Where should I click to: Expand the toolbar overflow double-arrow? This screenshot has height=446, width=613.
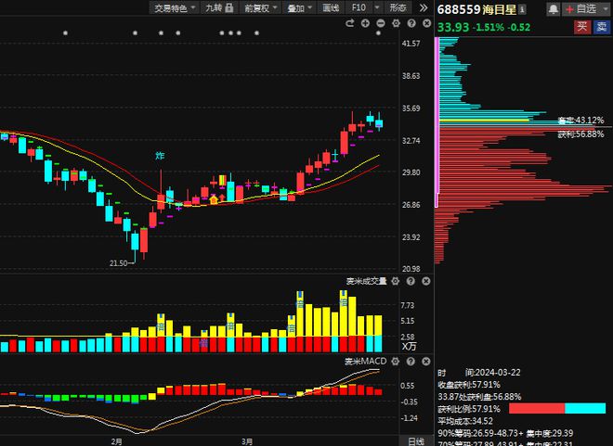[x=424, y=7]
